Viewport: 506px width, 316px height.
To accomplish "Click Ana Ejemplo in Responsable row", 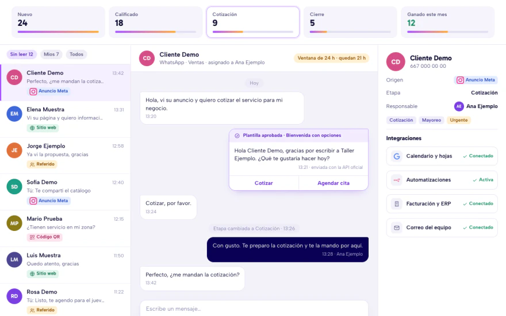I will 482,106.
